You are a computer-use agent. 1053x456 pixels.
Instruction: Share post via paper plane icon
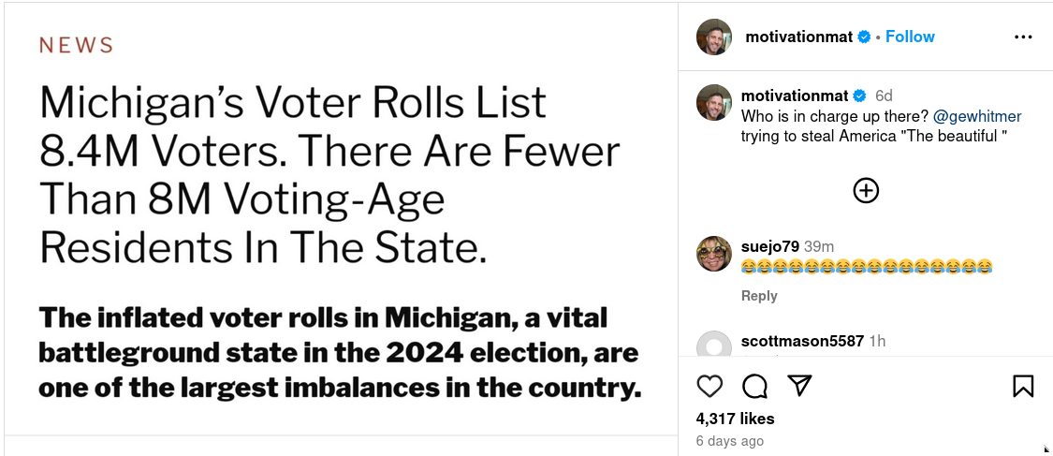coord(798,386)
